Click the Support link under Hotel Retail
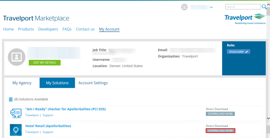Viewport: 270px width, 138px height. (x=48, y=132)
